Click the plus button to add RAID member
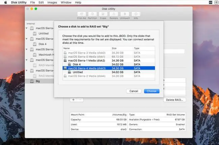 coord(73,100)
